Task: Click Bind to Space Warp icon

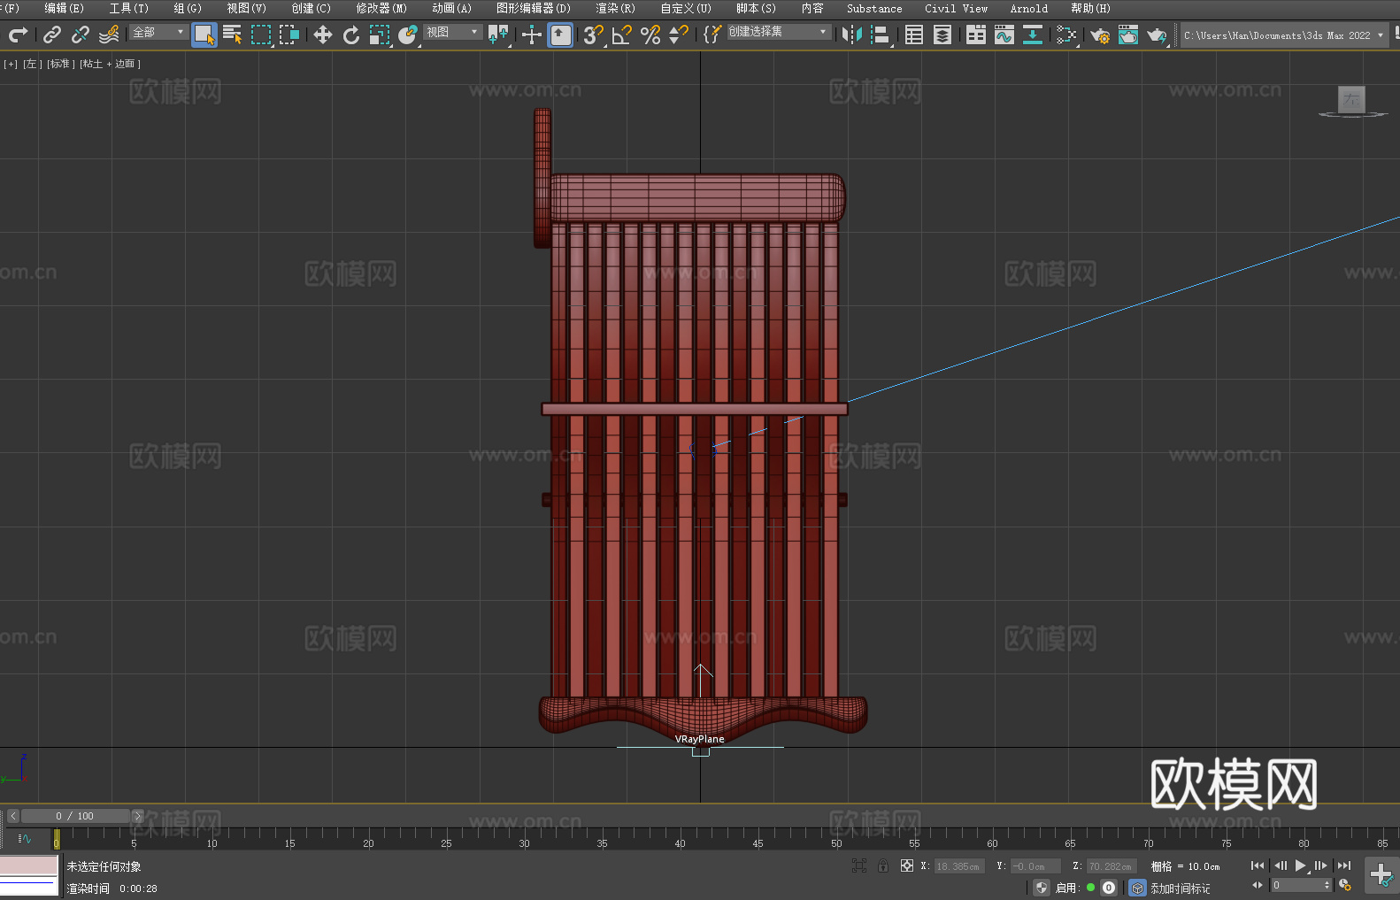Action: pyautogui.click(x=109, y=35)
